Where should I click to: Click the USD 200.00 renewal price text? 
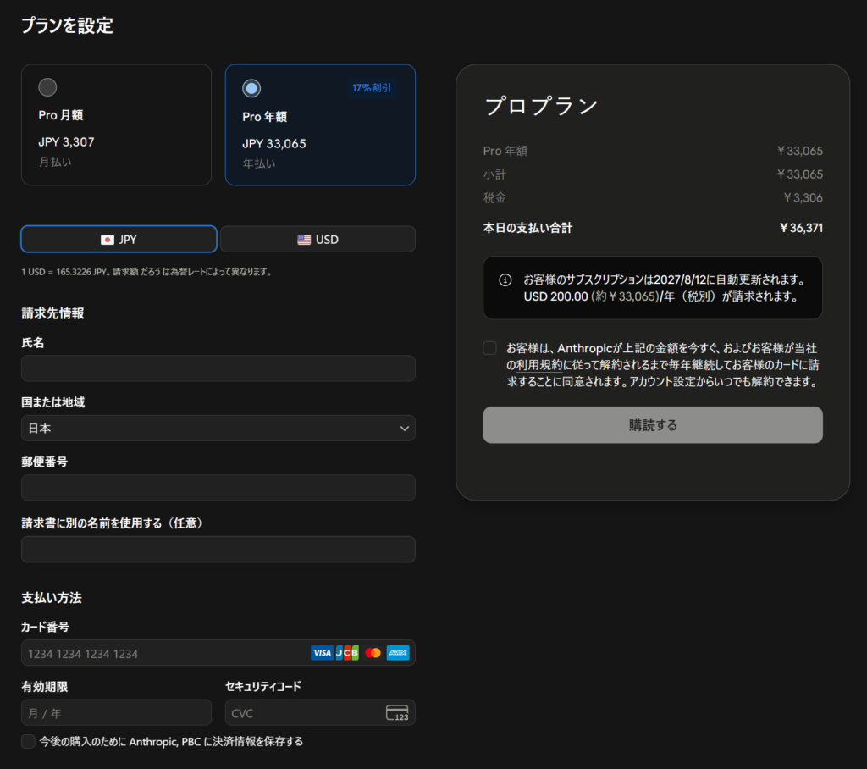tap(555, 296)
